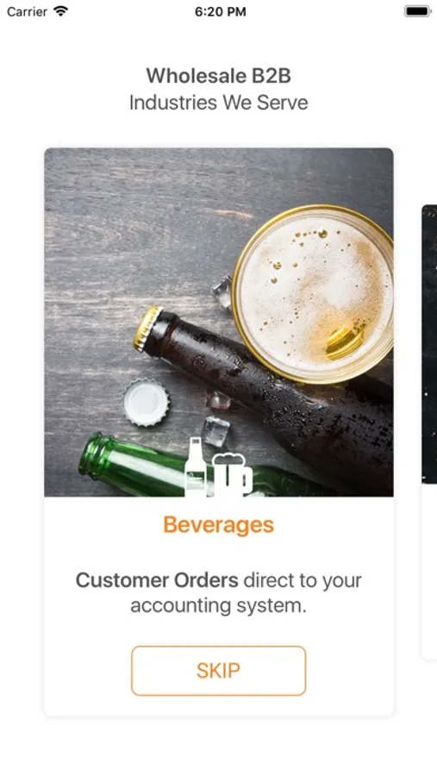Click the SKIP button
Image resolution: width=437 pixels, height=776 pixels.
click(218, 671)
